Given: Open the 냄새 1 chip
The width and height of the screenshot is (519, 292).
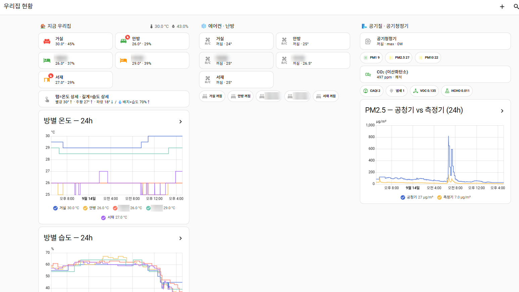Looking at the screenshot, I should click(396, 91).
